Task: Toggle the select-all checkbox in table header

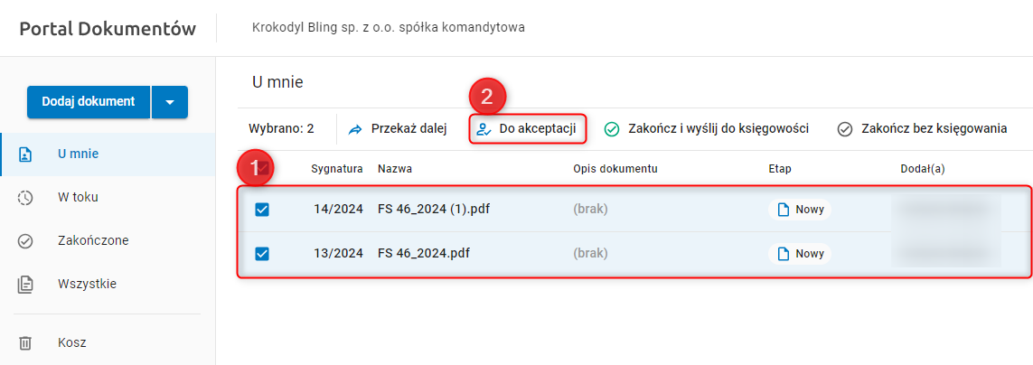Action: point(264,168)
